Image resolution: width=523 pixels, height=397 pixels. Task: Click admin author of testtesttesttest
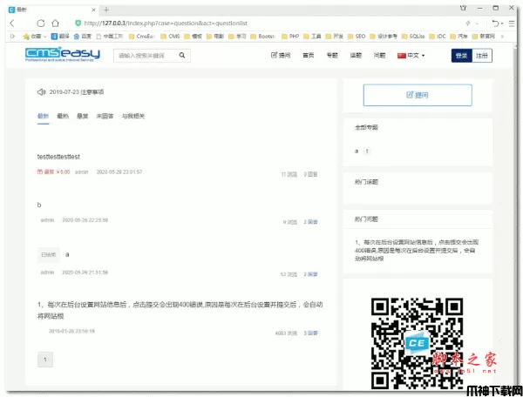(x=81, y=172)
